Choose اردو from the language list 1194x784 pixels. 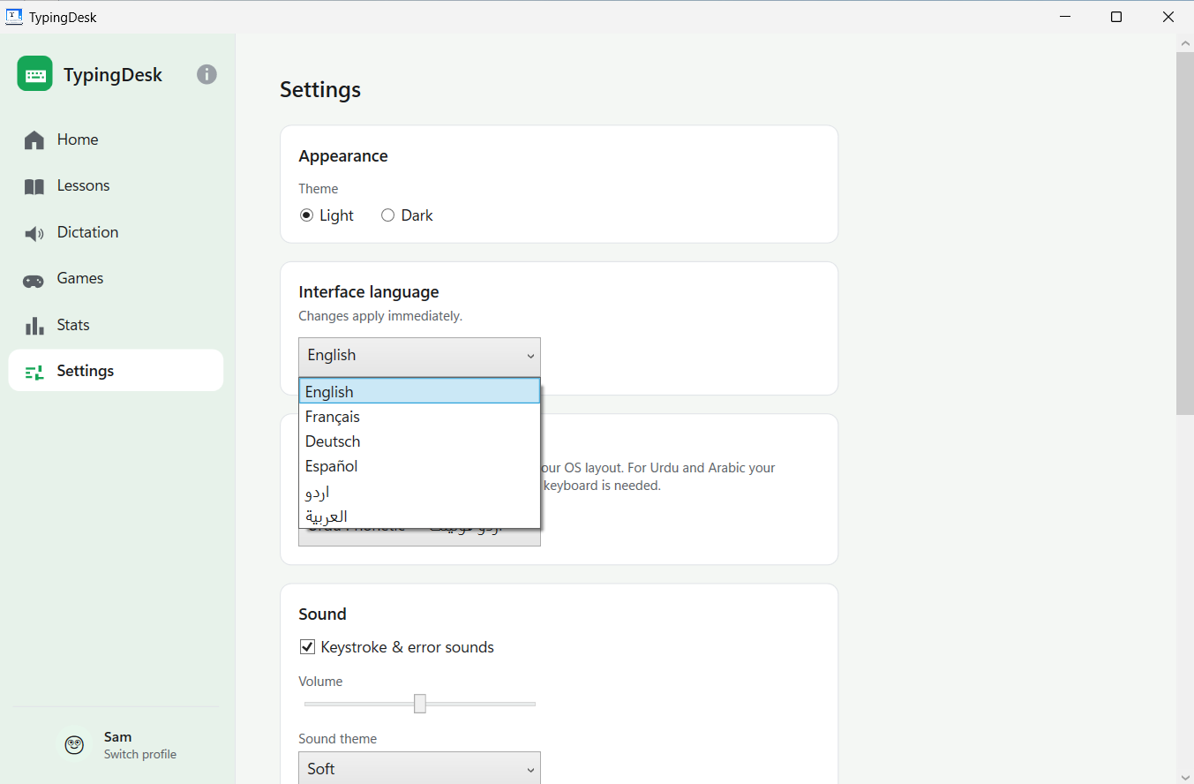coord(419,491)
